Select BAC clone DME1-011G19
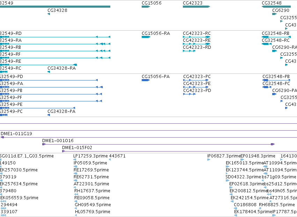This screenshot has width=297, height=217. [x=16, y=134]
